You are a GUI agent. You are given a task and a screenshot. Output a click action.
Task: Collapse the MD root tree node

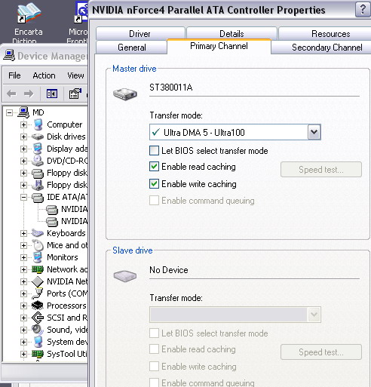click(x=9, y=112)
